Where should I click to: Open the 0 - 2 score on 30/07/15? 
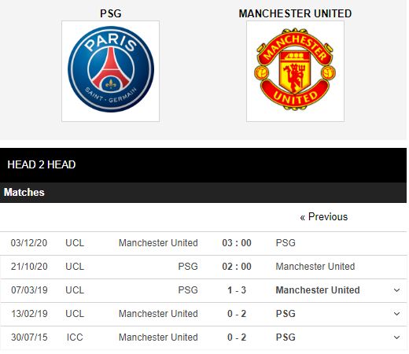tap(237, 337)
